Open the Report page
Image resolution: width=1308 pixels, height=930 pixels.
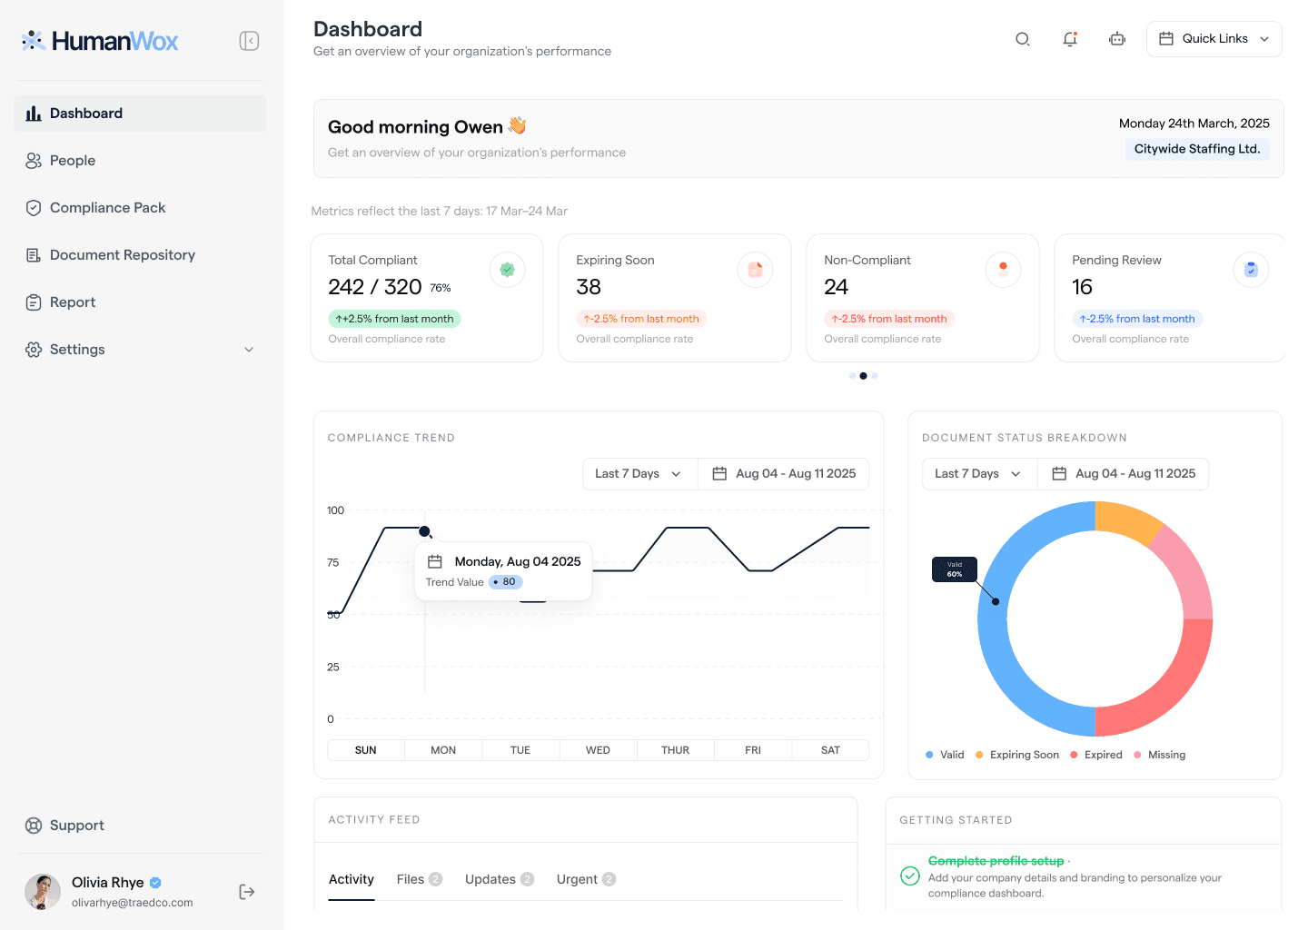tap(141, 302)
